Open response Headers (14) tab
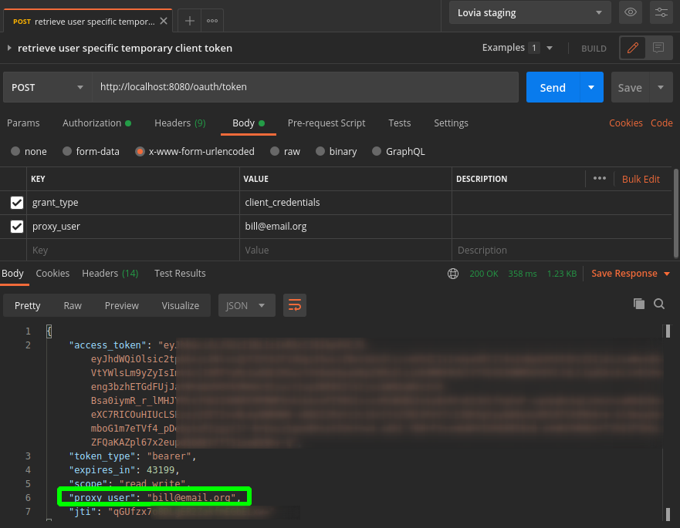Viewport: 680px width, 528px height. click(110, 274)
